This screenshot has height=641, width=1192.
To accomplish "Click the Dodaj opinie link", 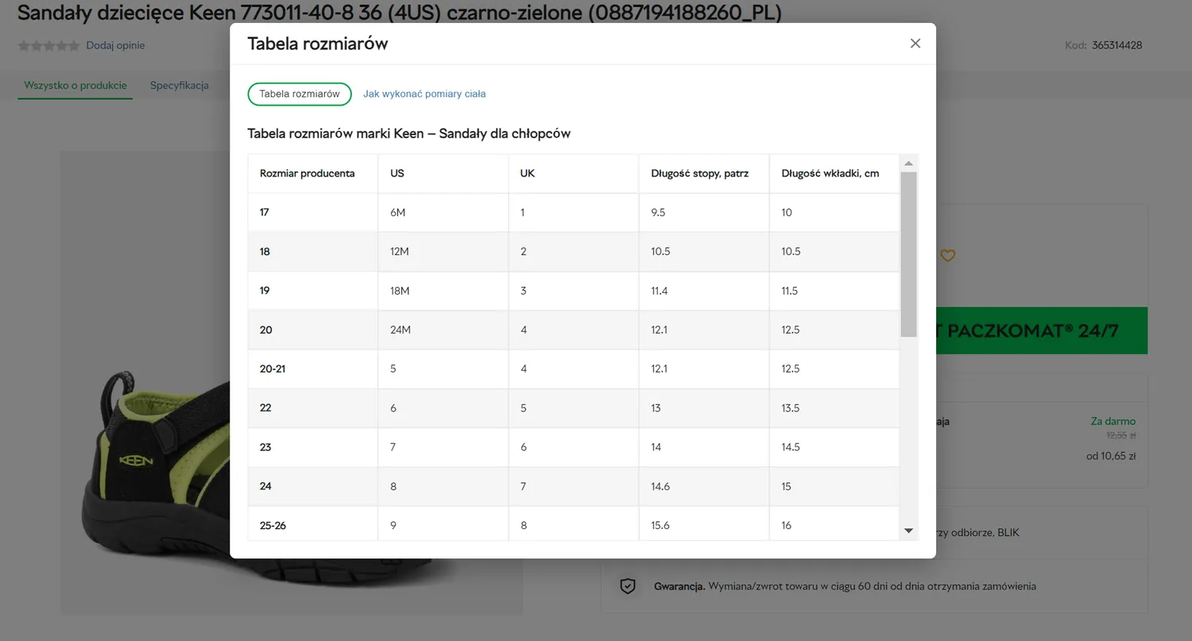I will [116, 45].
